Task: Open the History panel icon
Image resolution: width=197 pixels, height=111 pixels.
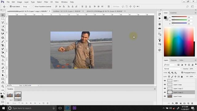Action: pos(160,14)
